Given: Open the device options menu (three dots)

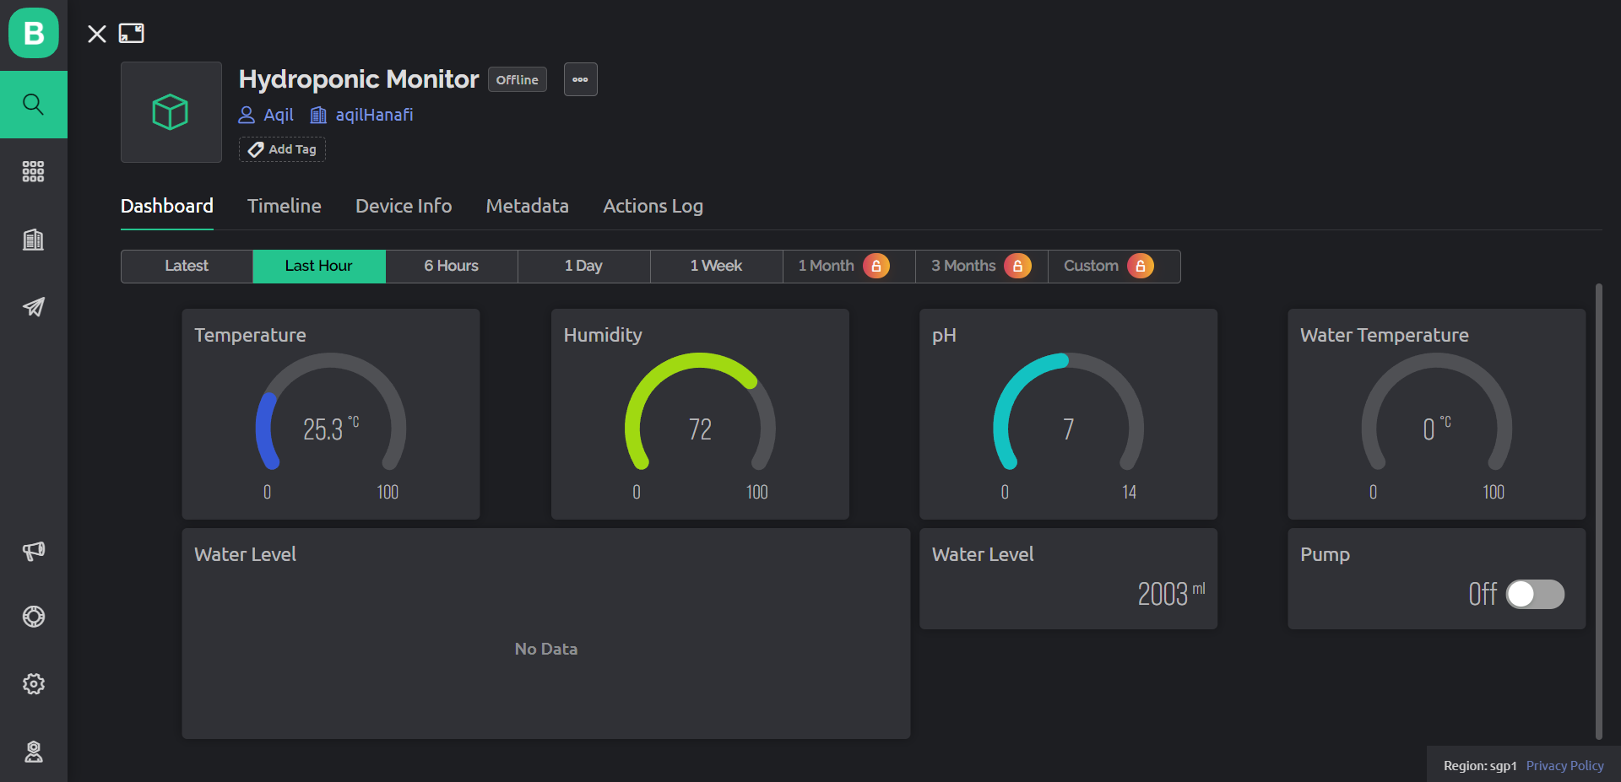Looking at the screenshot, I should [580, 79].
